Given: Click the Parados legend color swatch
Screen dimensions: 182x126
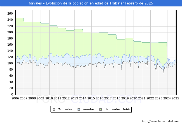Looking at the screenshot, I should [x=79, y=109].
